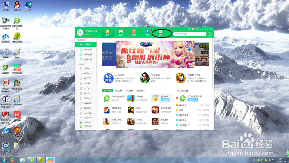Select 今日热门 in the sidebar

[x=86, y=45]
